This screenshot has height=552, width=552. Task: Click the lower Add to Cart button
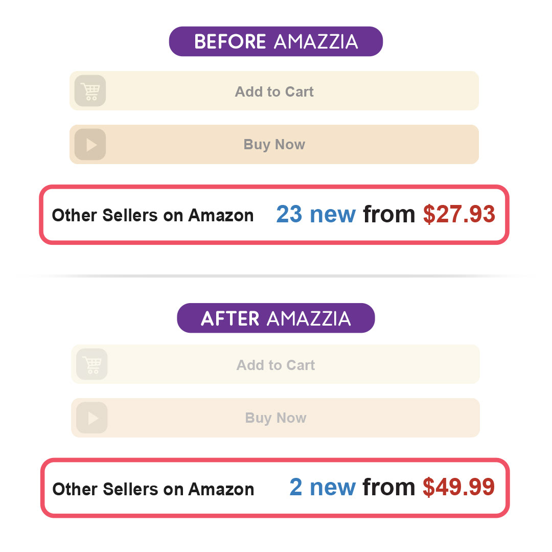click(275, 364)
